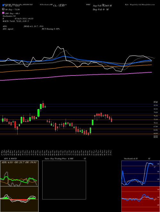Select the '50 Day - 71.38' legend text
This screenshot has height=212, width=160.
12,9
